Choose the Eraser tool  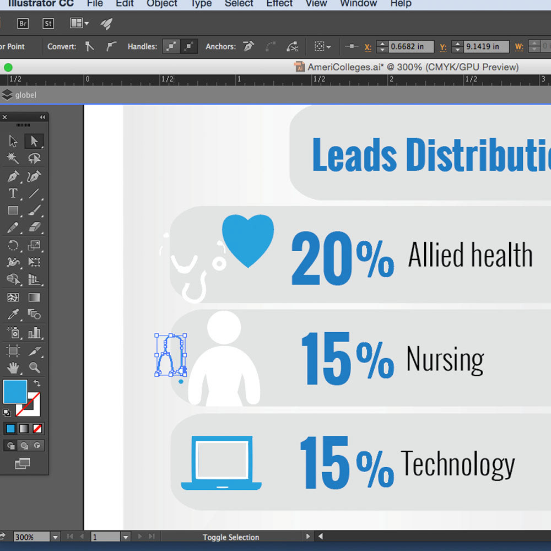click(34, 228)
